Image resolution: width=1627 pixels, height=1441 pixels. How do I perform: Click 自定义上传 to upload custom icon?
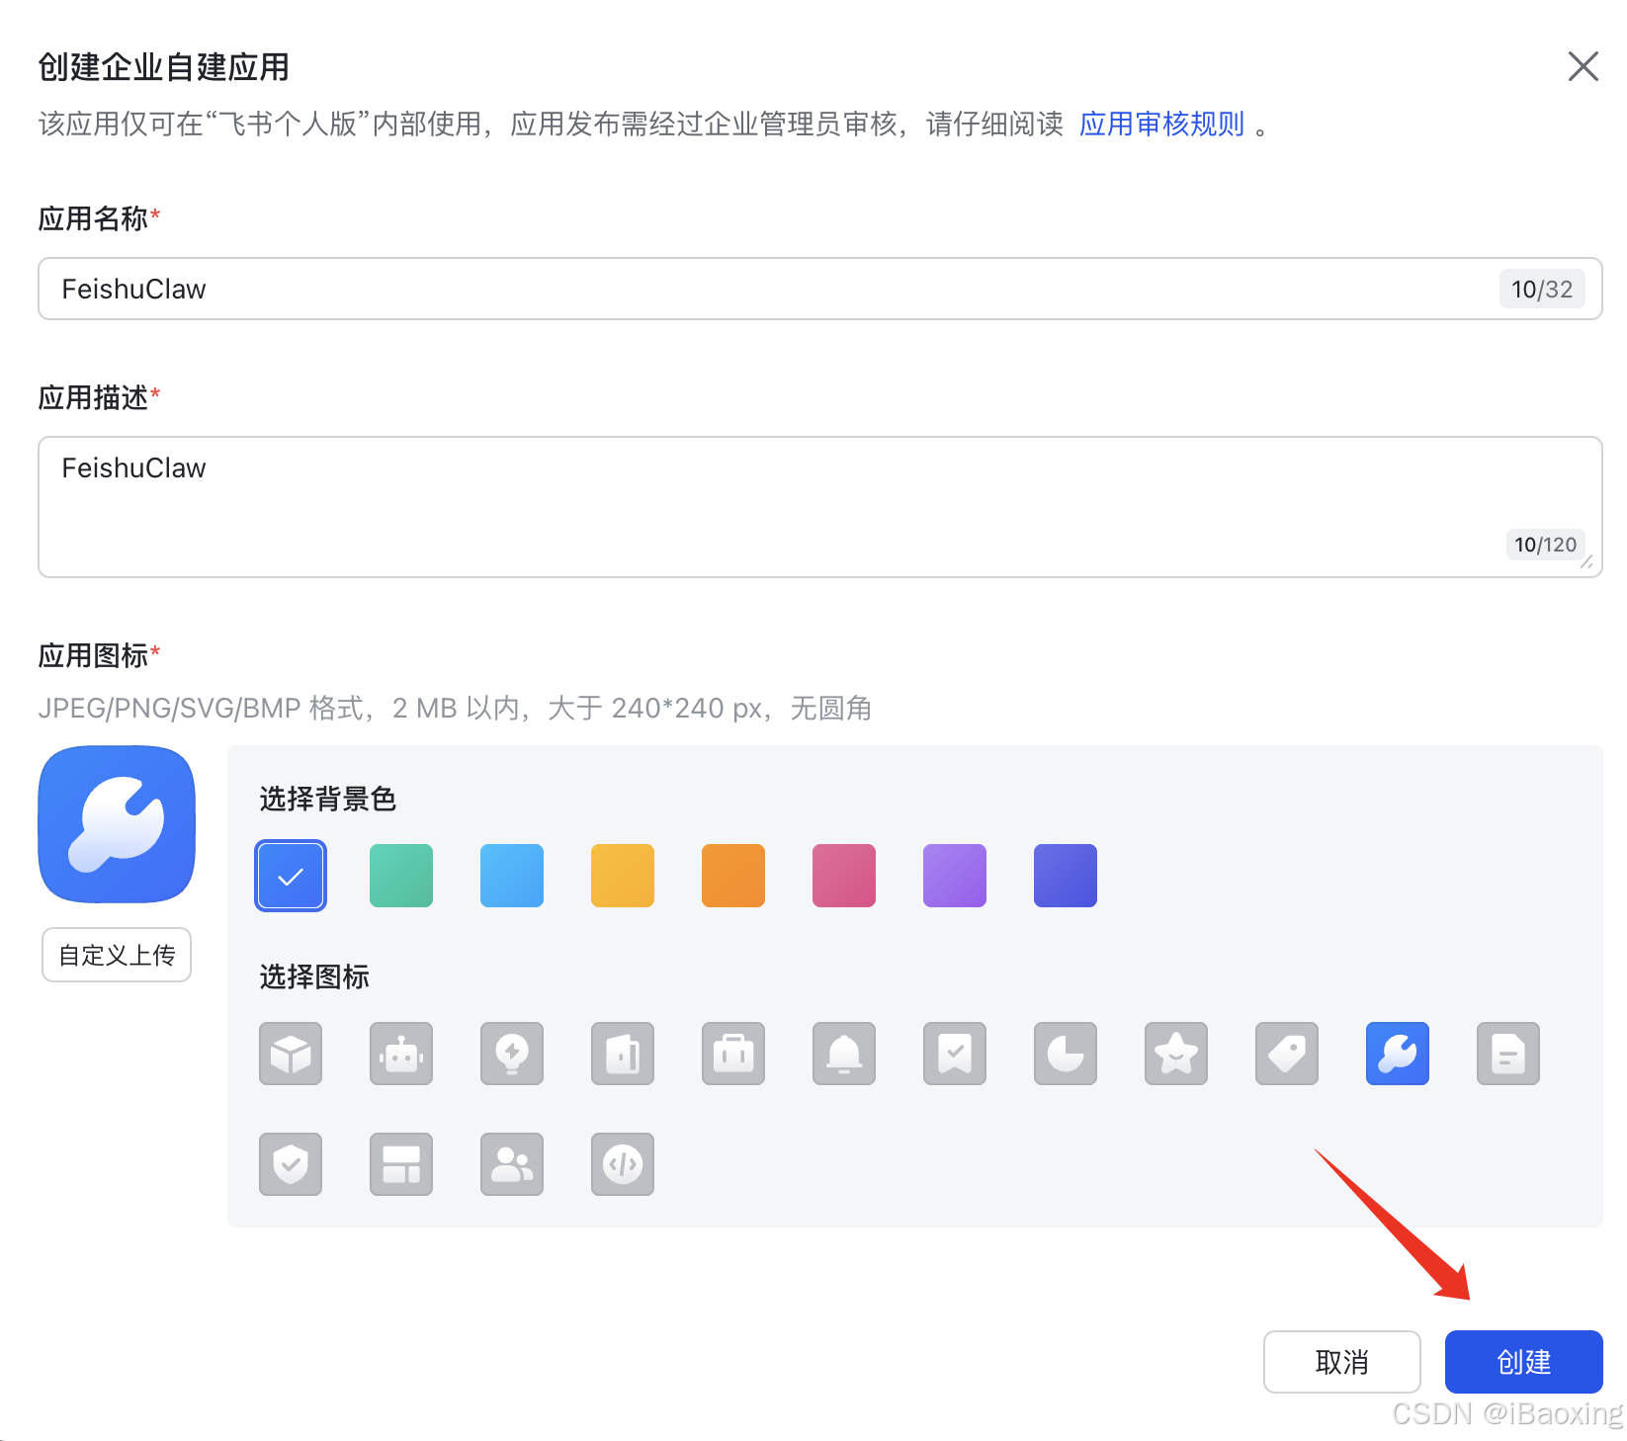pyautogui.click(x=116, y=955)
